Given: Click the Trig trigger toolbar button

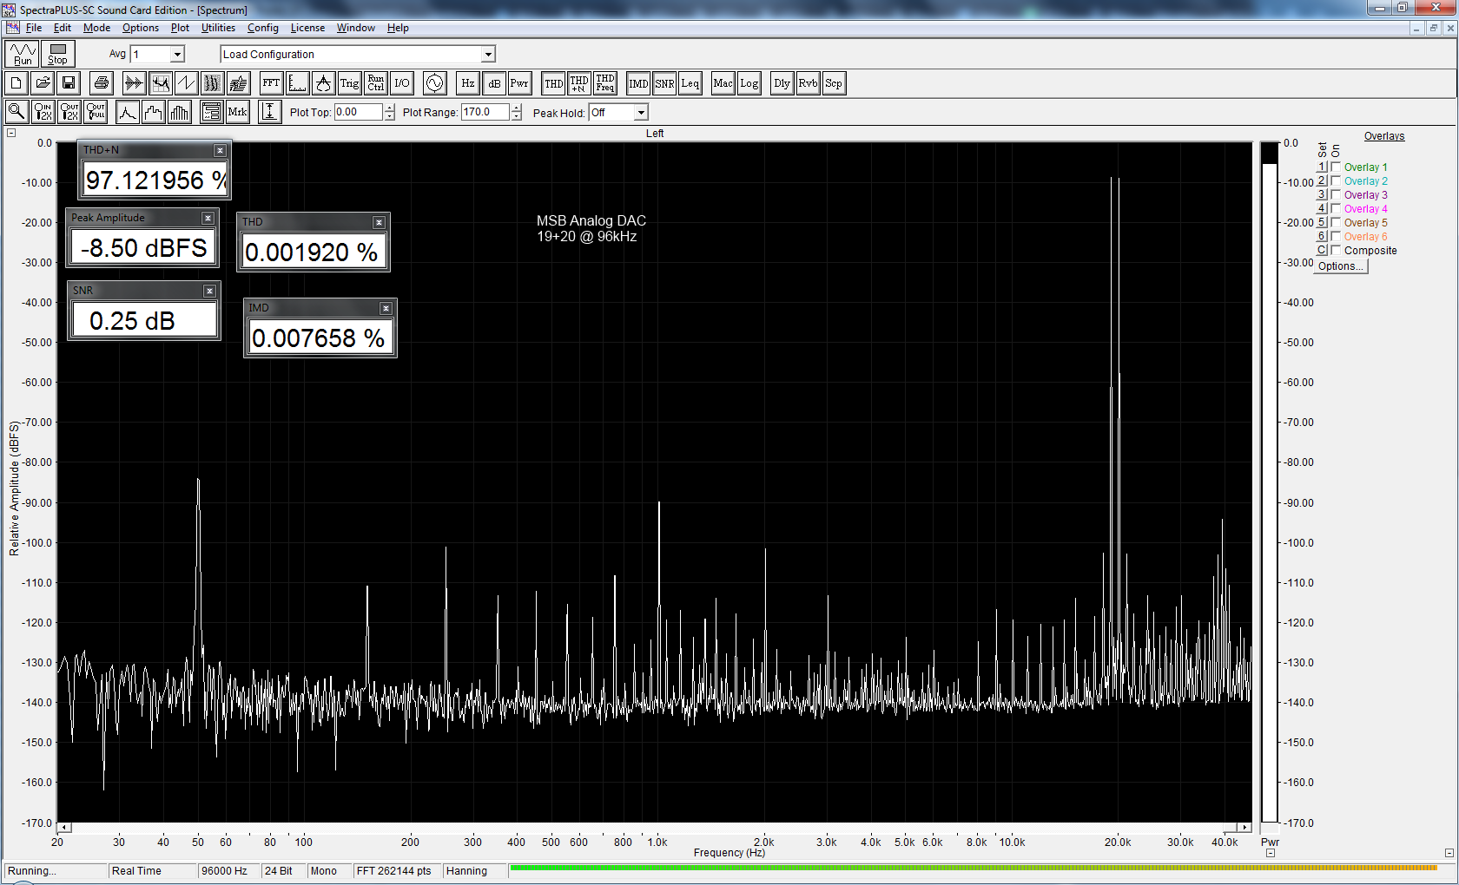Looking at the screenshot, I should [x=349, y=83].
